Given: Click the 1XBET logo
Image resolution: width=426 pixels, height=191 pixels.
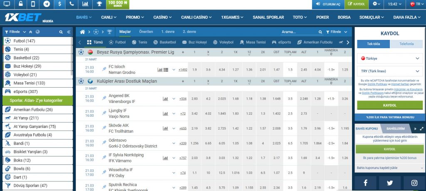Looking at the screenshot, I should 23,17.
